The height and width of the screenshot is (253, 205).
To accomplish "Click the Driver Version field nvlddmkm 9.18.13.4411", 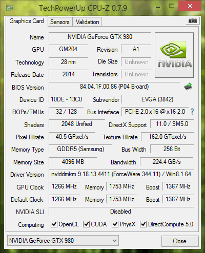I will click(x=121, y=174).
